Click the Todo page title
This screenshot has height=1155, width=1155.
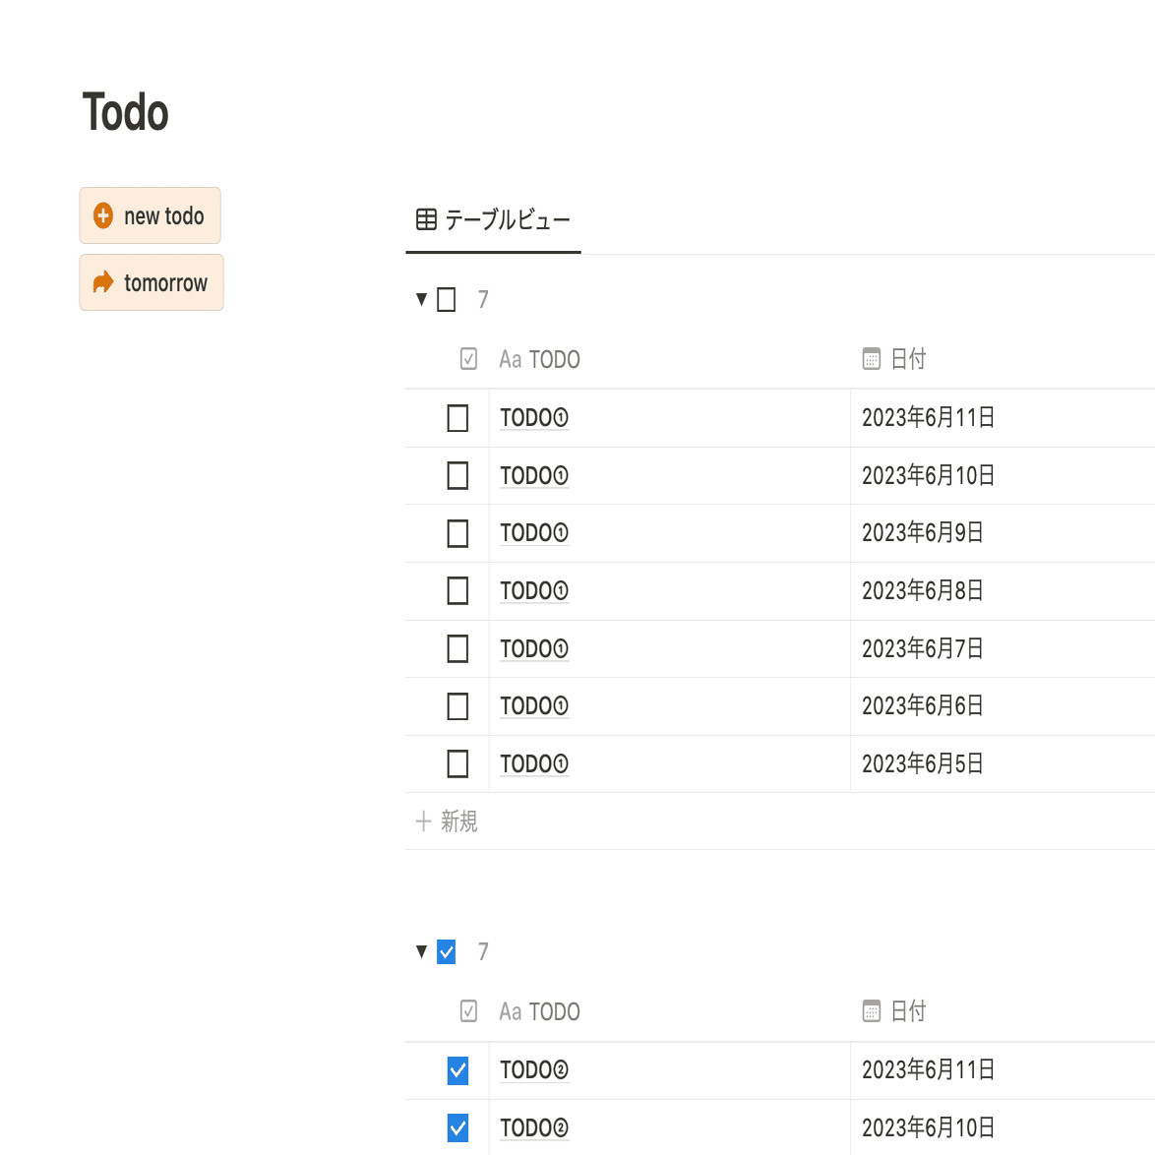coord(125,112)
